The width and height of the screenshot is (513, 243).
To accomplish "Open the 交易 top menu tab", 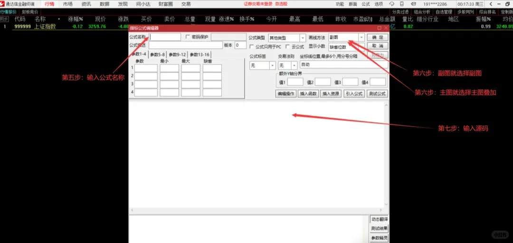I will (x=186, y=4).
